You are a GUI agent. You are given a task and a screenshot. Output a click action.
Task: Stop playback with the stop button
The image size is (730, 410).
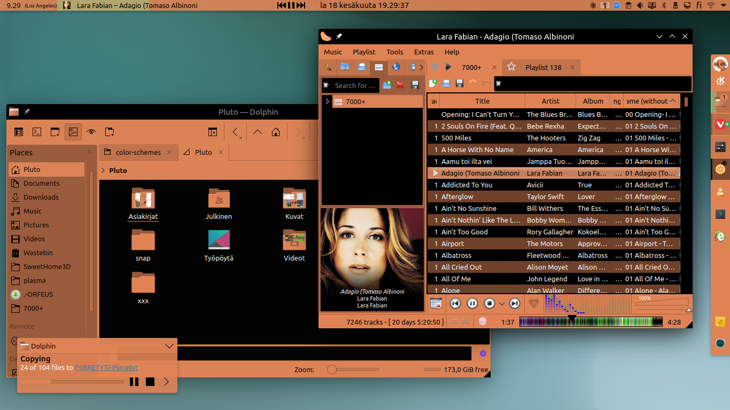point(490,303)
